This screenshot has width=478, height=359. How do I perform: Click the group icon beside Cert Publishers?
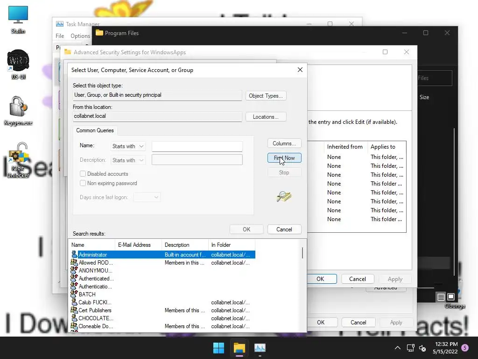coord(74,310)
